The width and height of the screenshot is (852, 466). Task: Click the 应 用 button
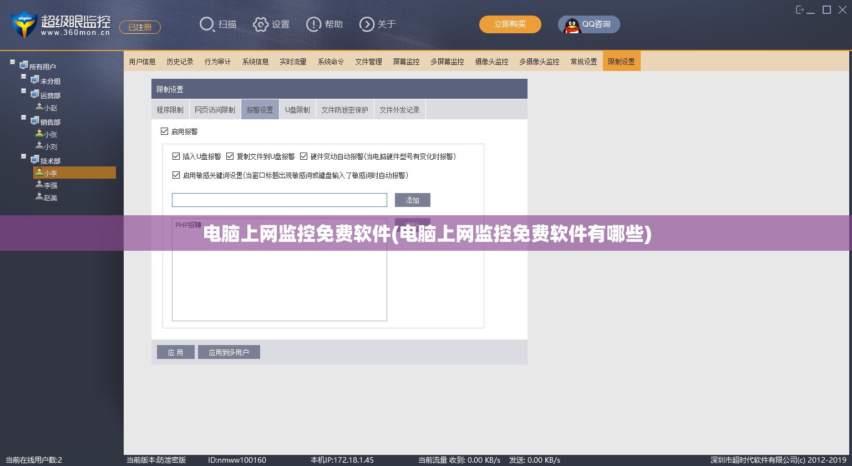coord(176,352)
